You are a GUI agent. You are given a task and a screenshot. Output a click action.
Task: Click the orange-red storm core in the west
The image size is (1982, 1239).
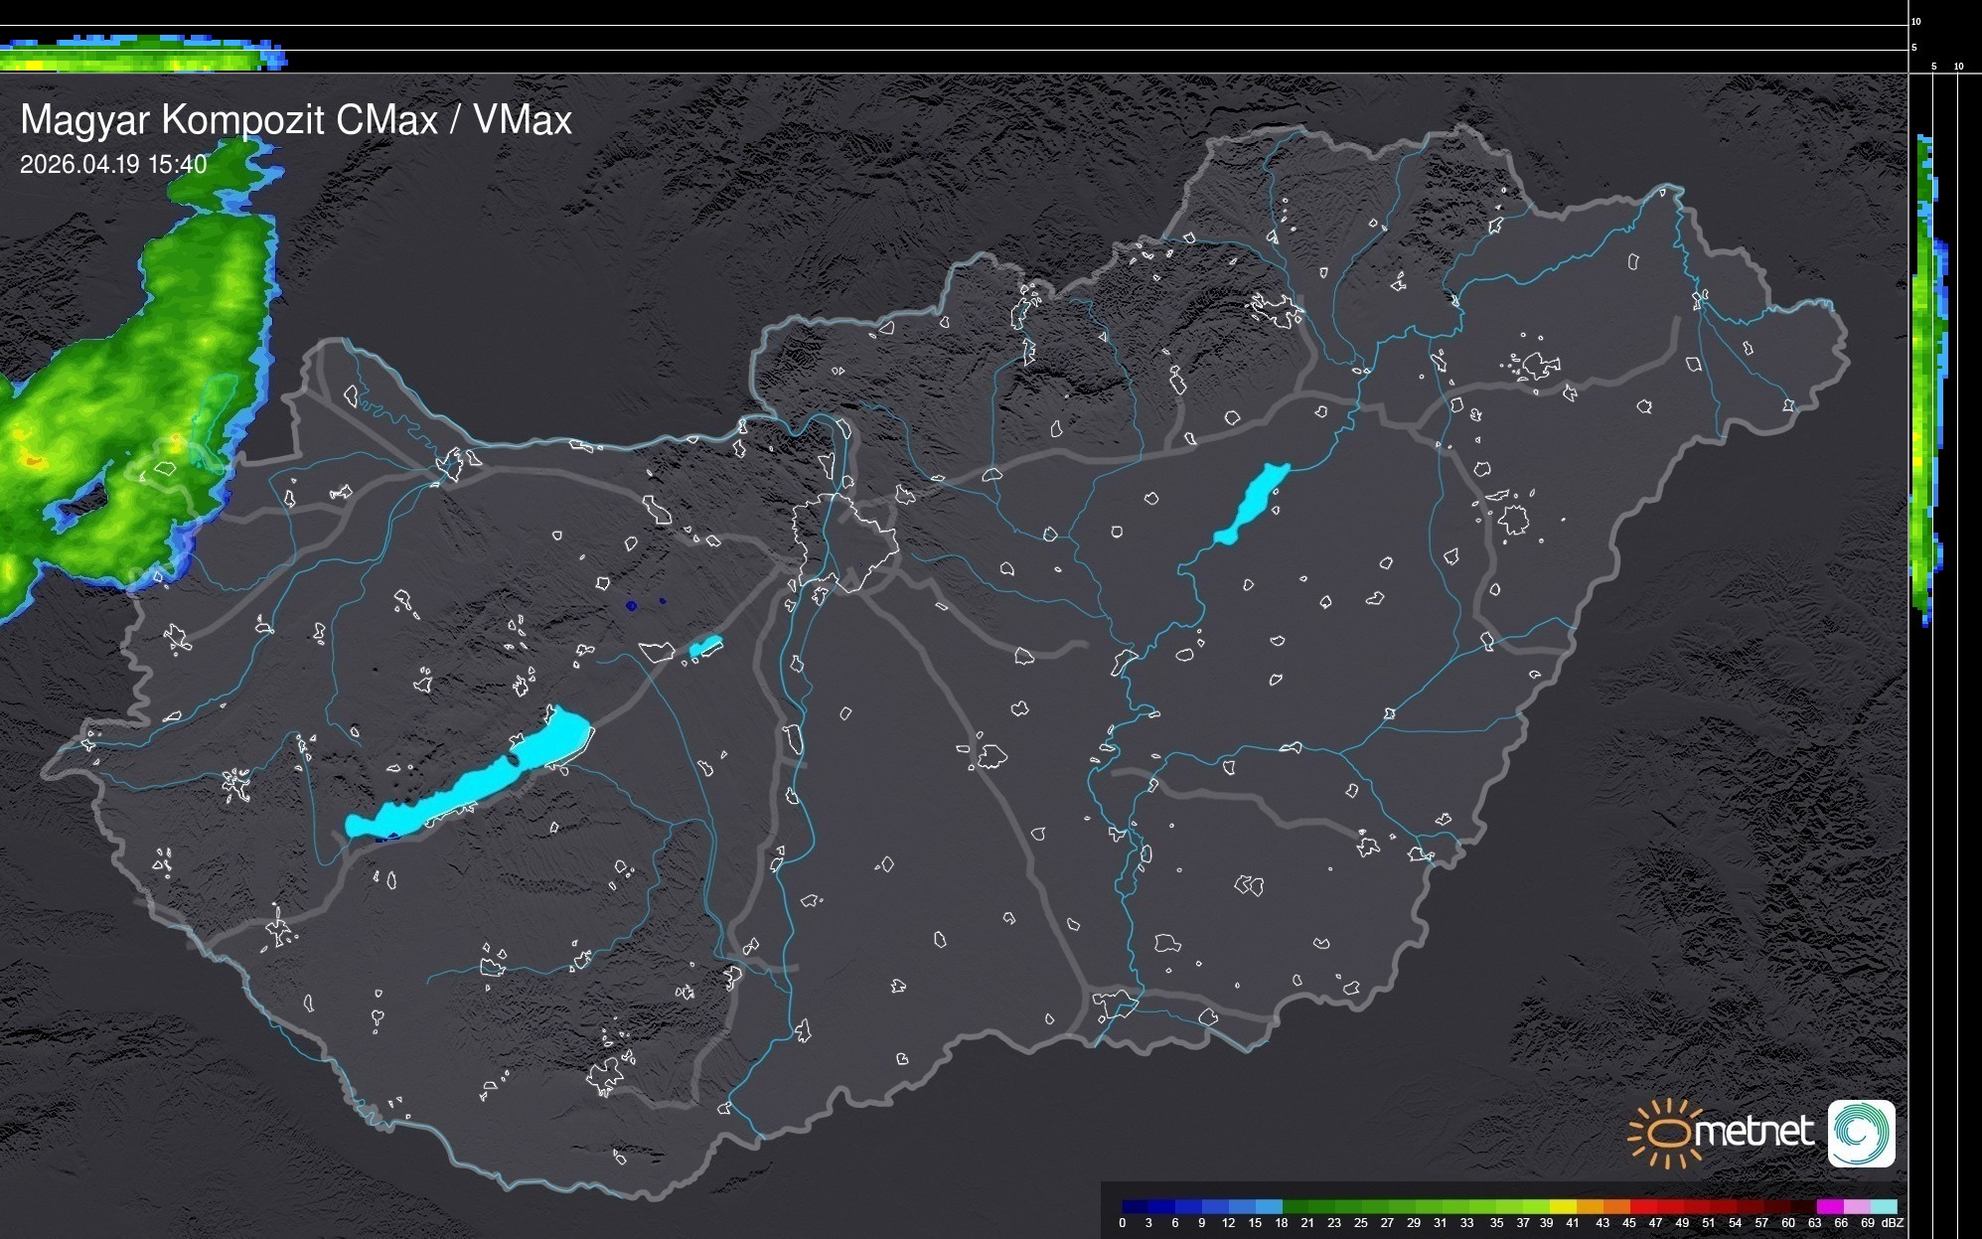33,460
